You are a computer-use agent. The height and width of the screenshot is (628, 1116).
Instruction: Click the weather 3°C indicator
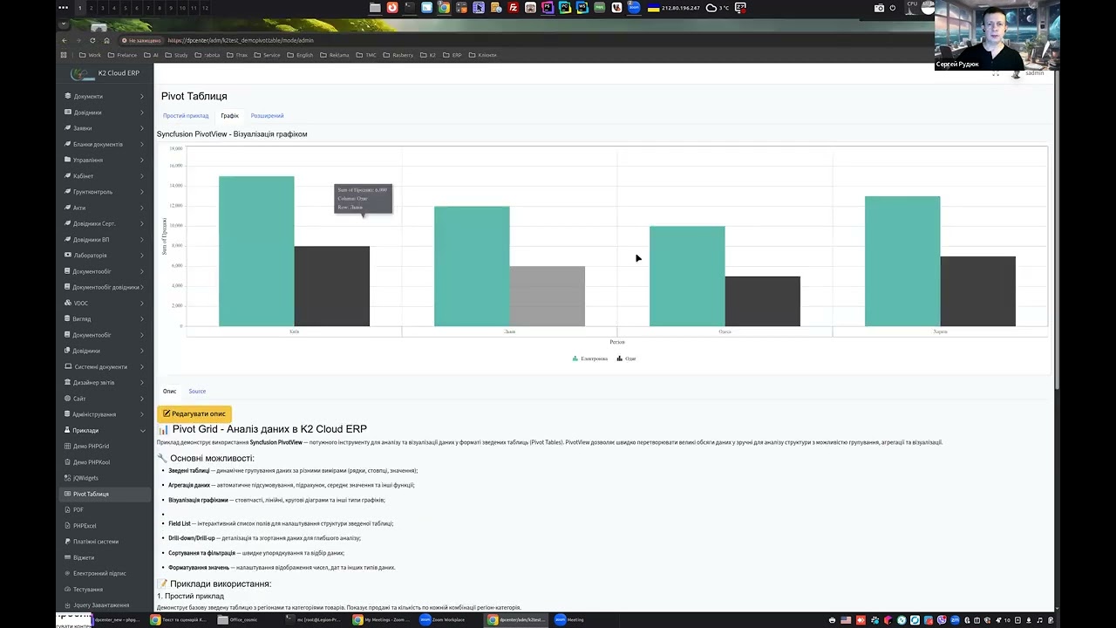[x=718, y=8]
